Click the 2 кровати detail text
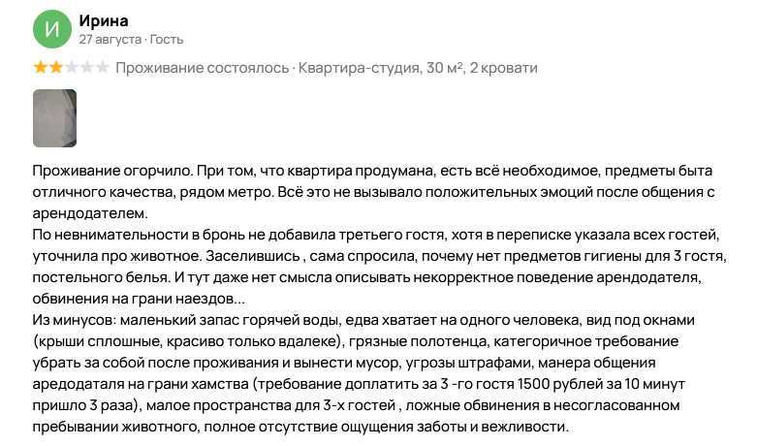Viewport: 757px width, 446px height. pyautogui.click(x=503, y=68)
